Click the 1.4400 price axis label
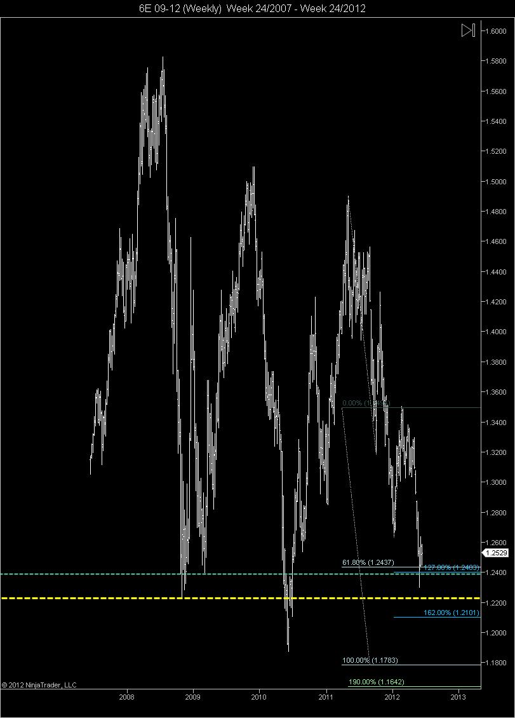Image resolution: width=515 pixels, height=718 pixels. click(496, 271)
